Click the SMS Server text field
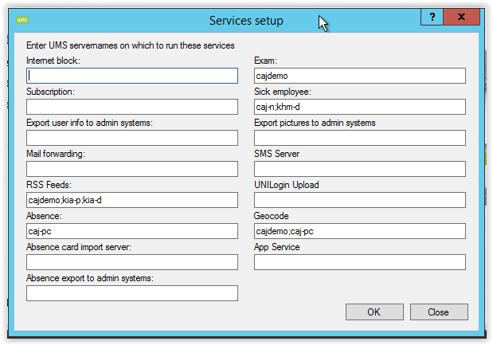Image resolution: width=493 pixels, height=345 pixels. coord(359,169)
